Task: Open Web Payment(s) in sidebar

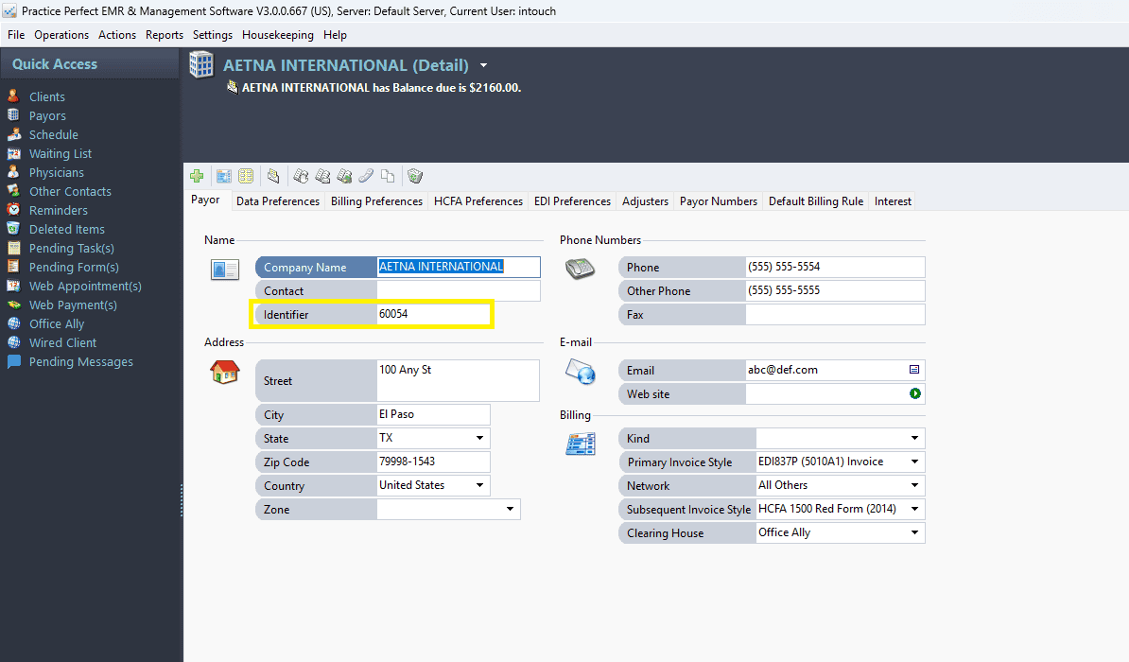Action: click(x=73, y=305)
